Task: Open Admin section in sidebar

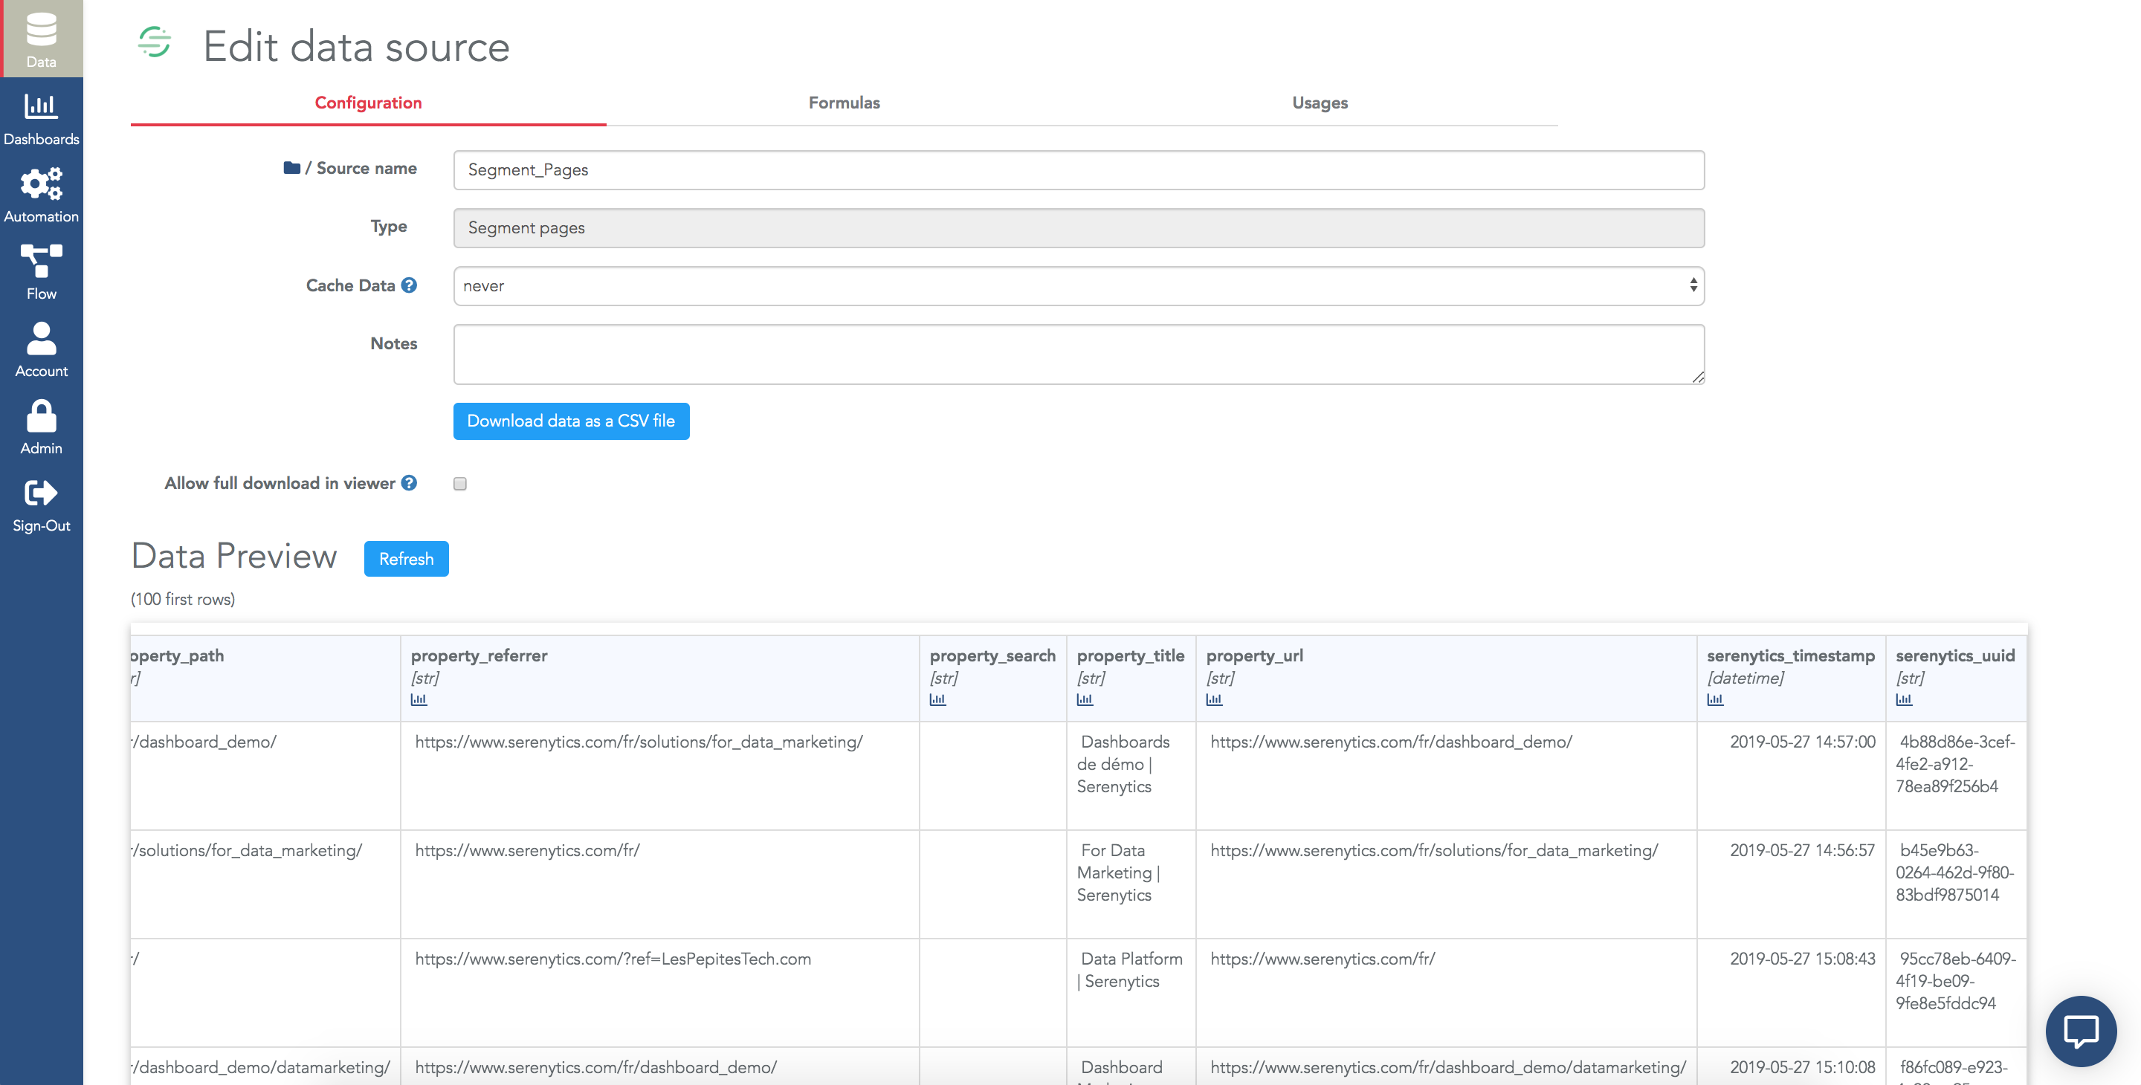Action: (42, 427)
